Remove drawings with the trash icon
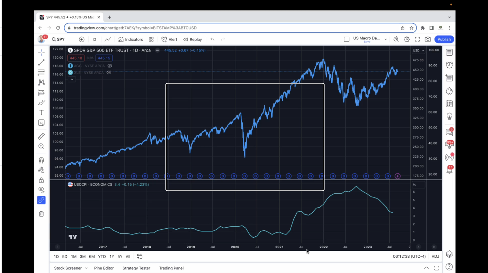 (x=41, y=214)
